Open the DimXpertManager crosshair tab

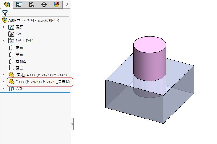[x=44, y=4]
